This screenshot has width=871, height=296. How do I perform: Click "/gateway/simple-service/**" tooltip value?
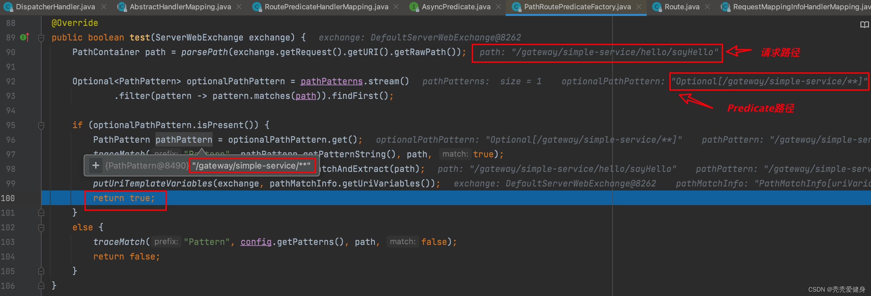[x=251, y=166]
